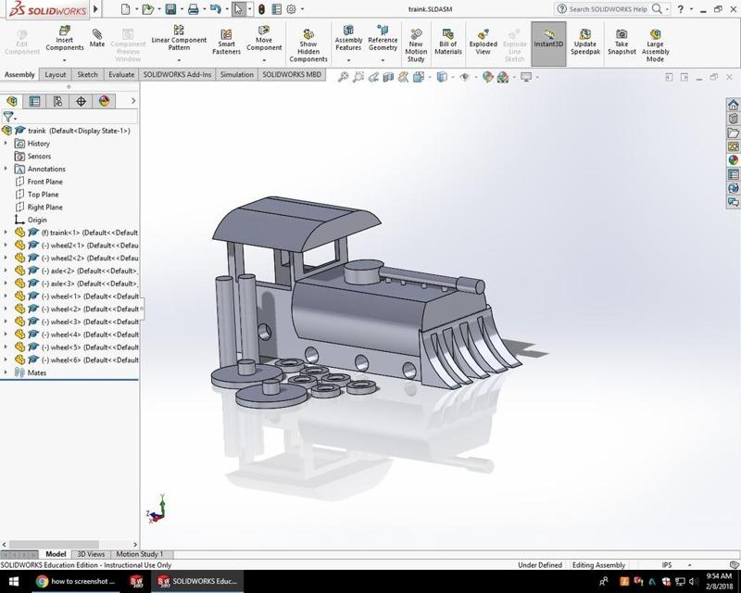Select the Front Plane in feature tree
The height and width of the screenshot is (593, 741).
[44, 182]
